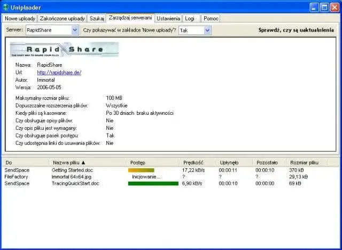Click Po 30 dniach braku aktywności text
The width and height of the screenshot is (342, 250).
(x=139, y=113)
